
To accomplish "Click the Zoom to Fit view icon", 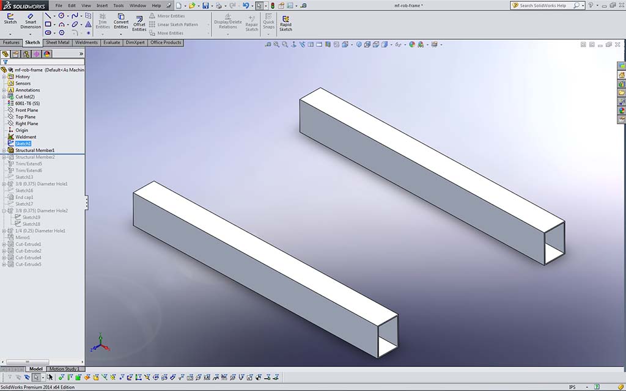I will [x=268, y=45].
